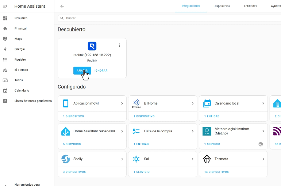Open Sol 1 SERVICIO link
The height and width of the screenshot is (186, 281).
coord(142,172)
